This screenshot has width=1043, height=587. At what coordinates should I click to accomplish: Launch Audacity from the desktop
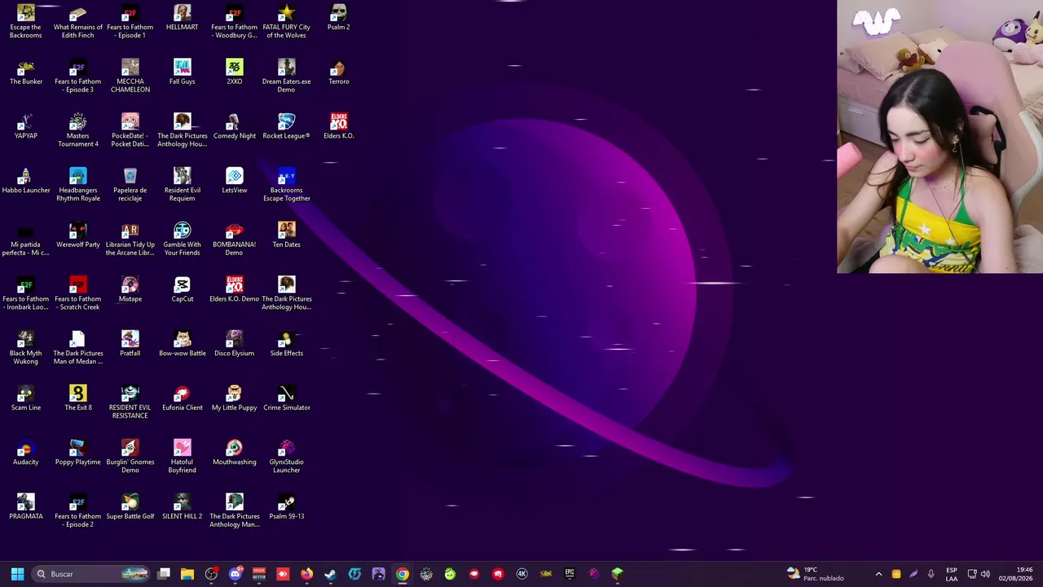pos(26,453)
